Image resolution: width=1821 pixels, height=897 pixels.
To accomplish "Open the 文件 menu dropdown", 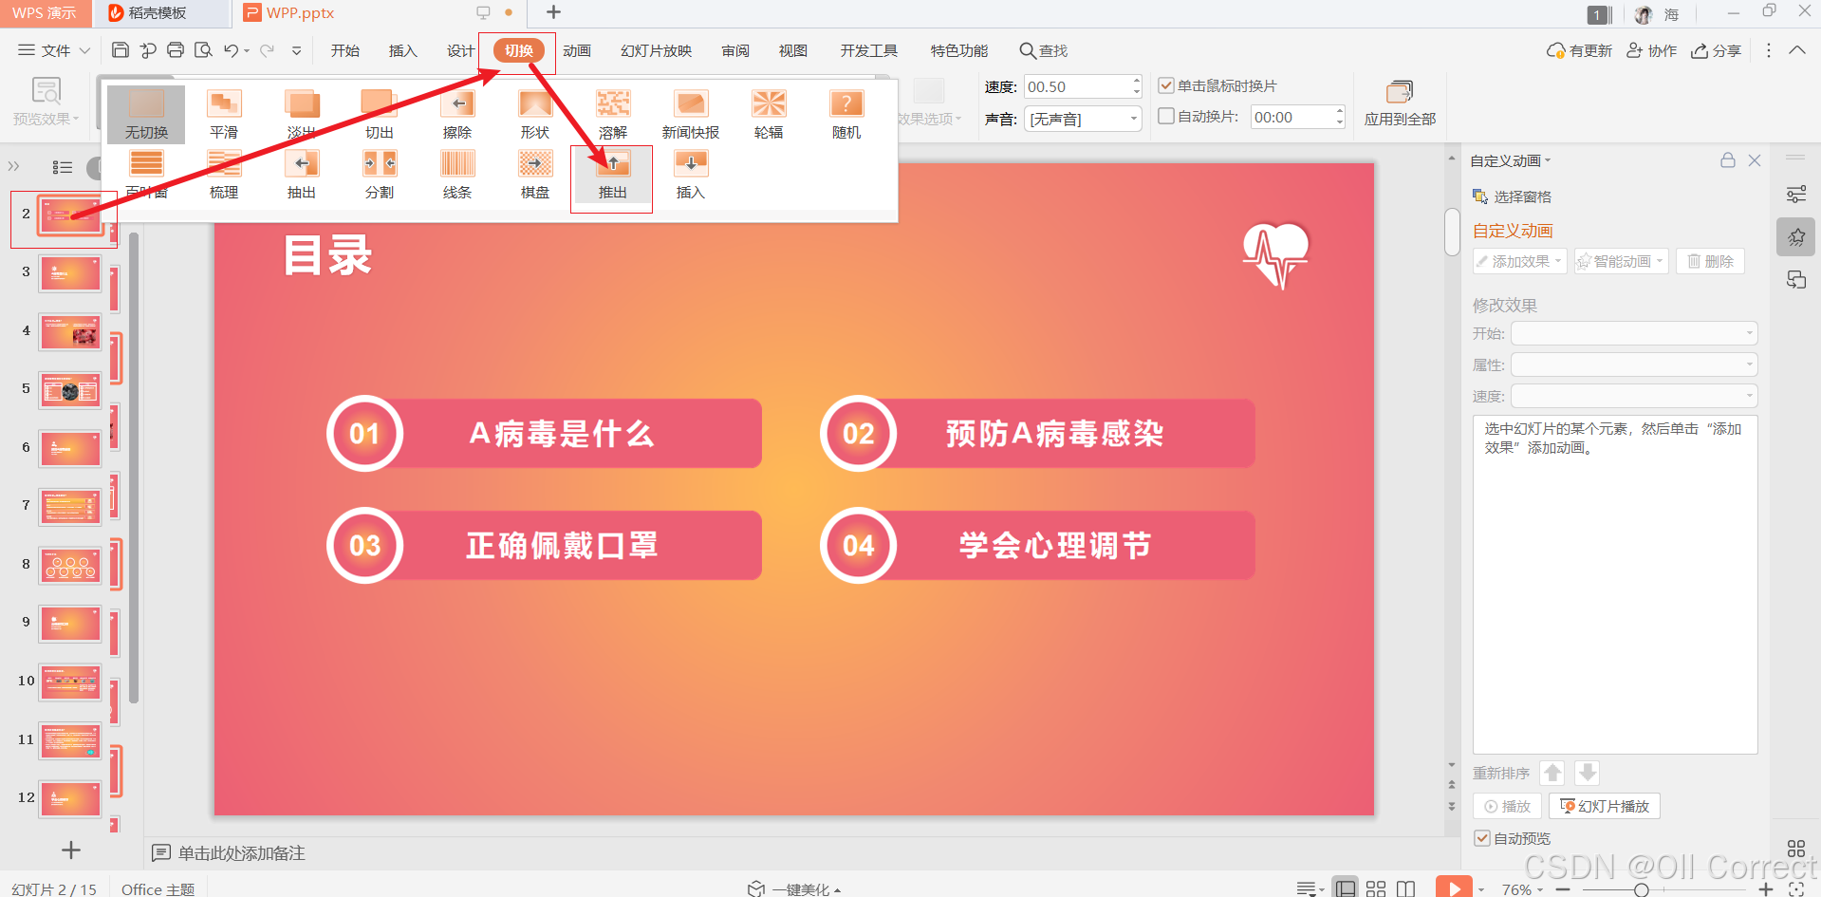I will point(55,50).
